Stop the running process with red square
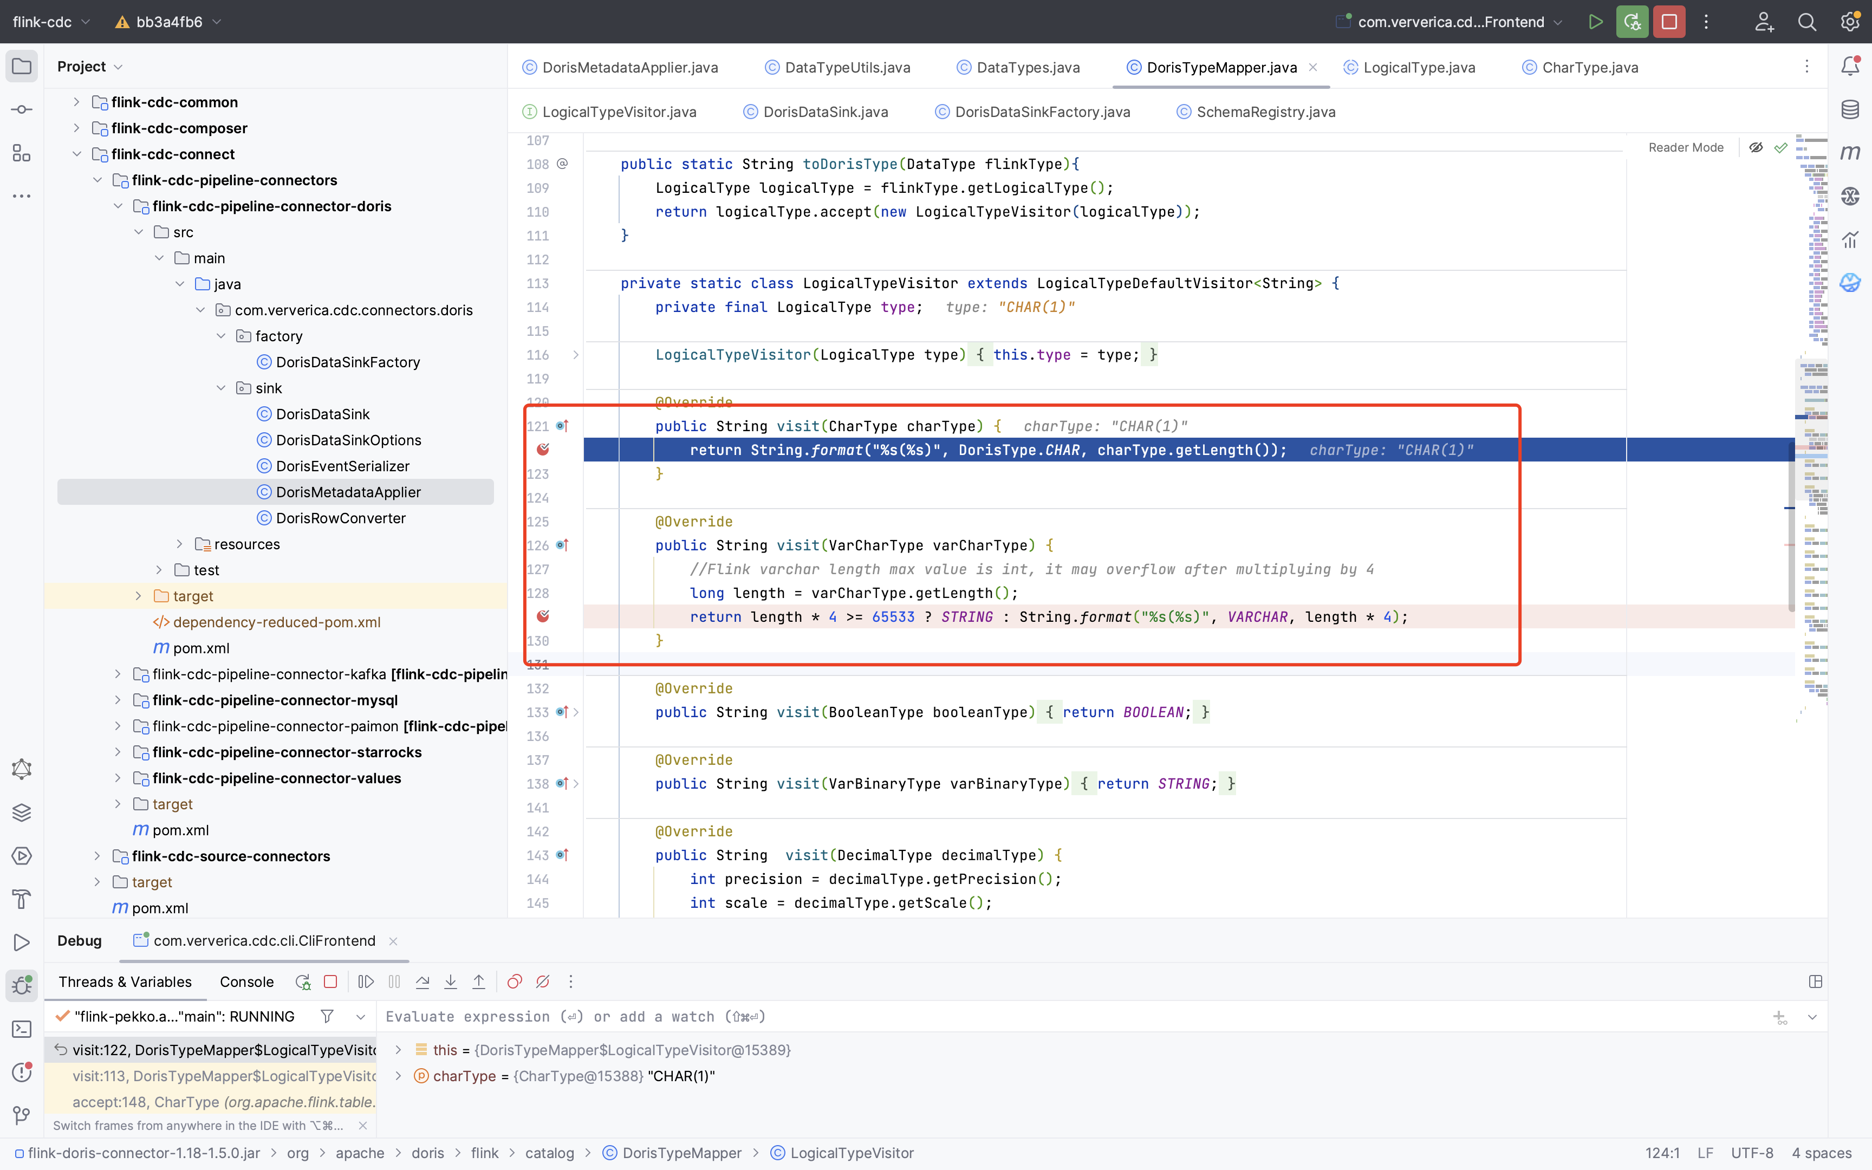 click(x=1669, y=22)
